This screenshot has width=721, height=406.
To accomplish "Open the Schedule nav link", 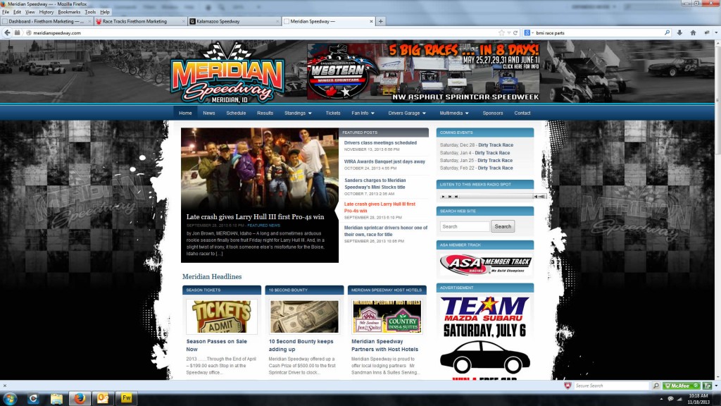I will [x=236, y=113].
